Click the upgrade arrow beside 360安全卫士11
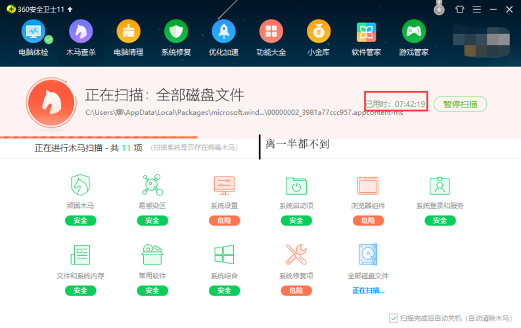The image size is (521, 328). click(x=70, y=9)
